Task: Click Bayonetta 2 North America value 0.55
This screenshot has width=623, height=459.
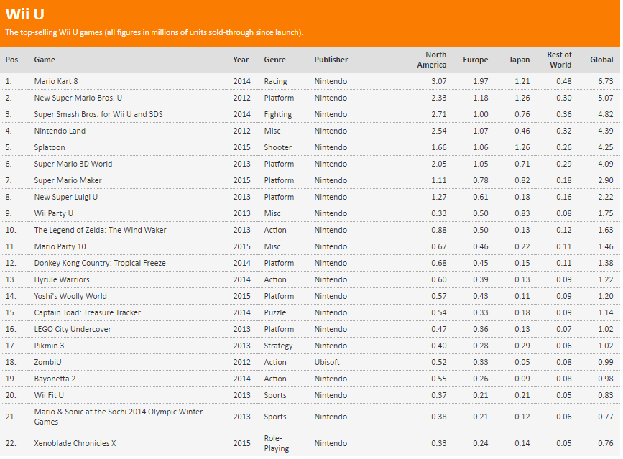Action: 438,379
